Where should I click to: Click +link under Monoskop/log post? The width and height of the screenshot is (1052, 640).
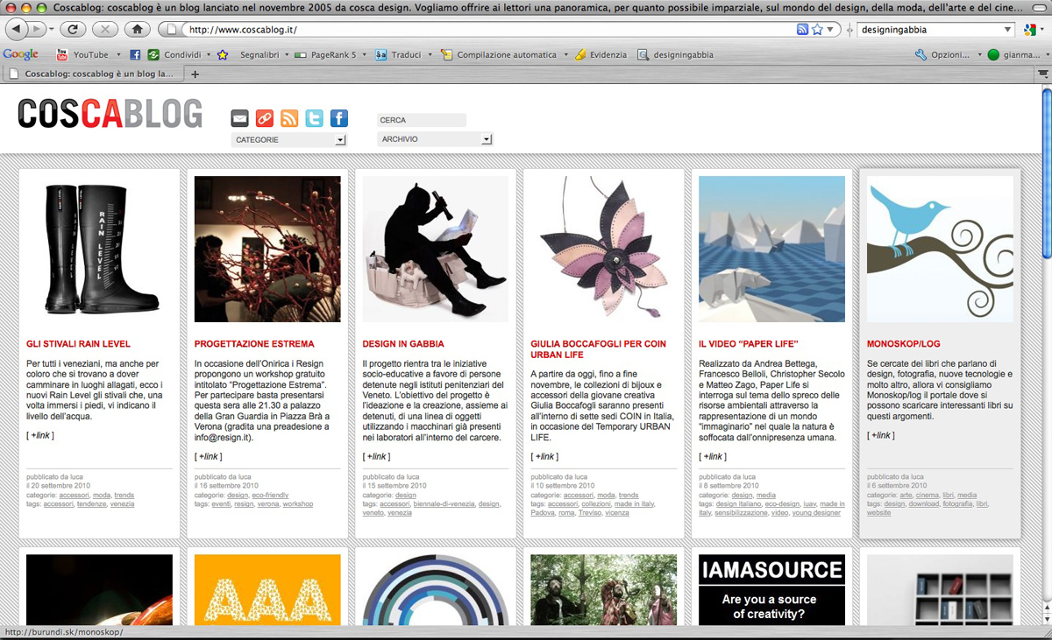[x=881, y=435]
